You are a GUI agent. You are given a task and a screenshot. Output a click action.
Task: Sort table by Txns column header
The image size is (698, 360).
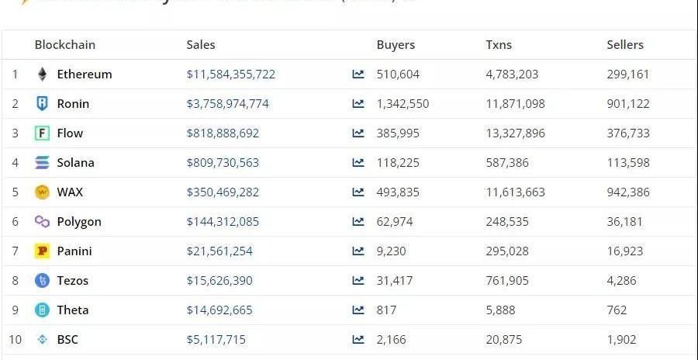tap(499, 45)
